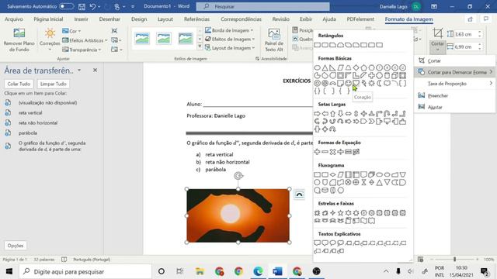
Task: Click Português (Portugal) language in status bar
Action: [x=92, y=260]
